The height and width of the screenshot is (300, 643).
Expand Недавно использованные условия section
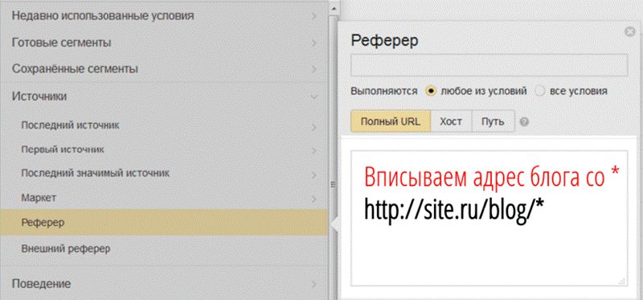pos(164,16)
